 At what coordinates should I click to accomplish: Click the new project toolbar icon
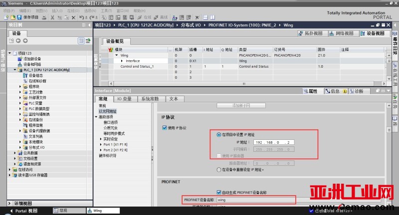6,17
